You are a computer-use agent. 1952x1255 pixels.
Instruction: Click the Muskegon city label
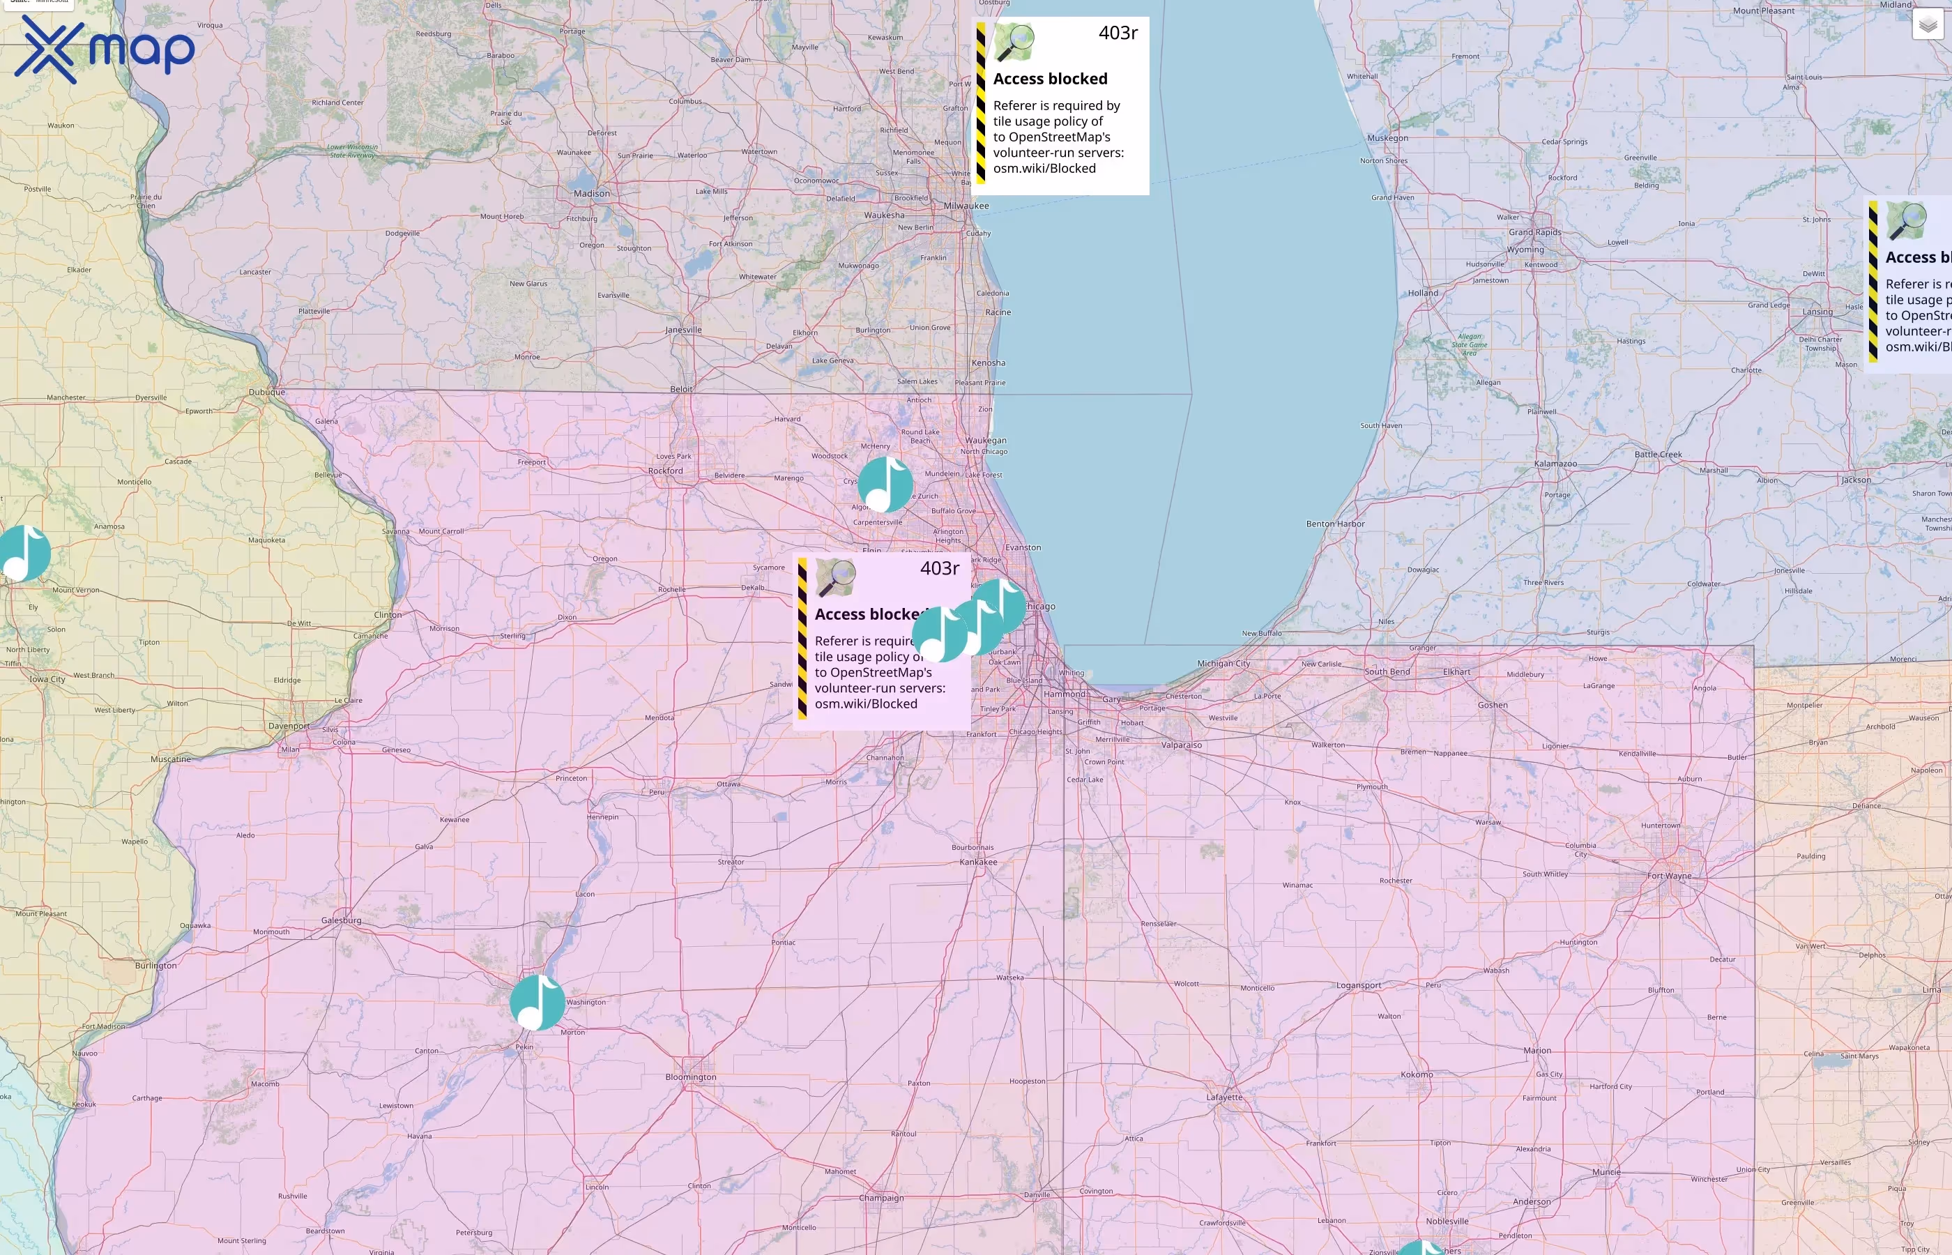point(1387,138)
